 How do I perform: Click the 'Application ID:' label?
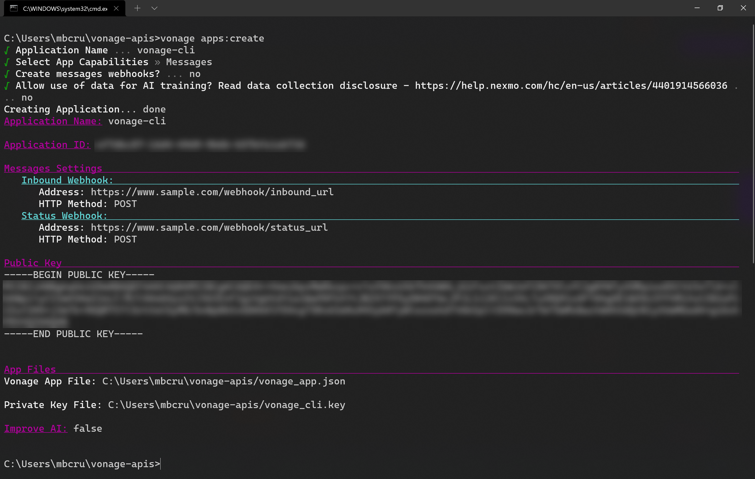(x=47, y=144)
